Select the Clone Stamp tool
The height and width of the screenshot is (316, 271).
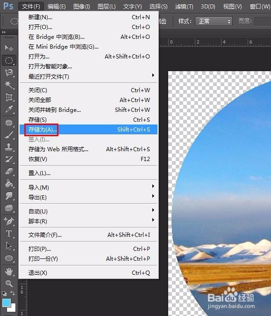[9, 147]
